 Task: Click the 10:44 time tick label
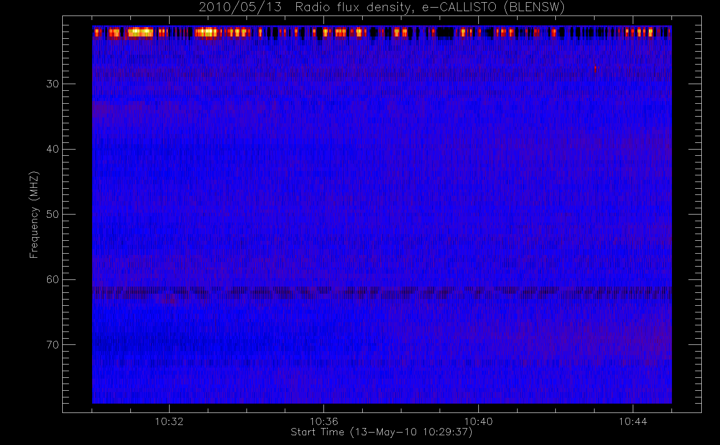click(633, 421)
